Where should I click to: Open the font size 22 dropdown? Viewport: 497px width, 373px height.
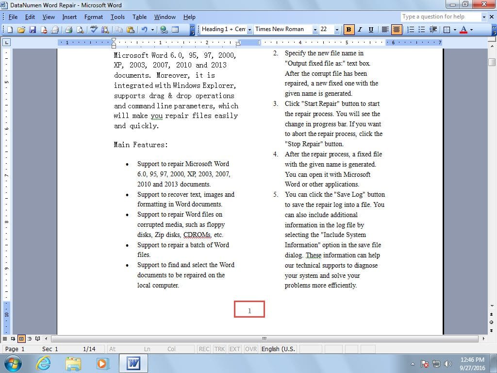click(337, 29)
